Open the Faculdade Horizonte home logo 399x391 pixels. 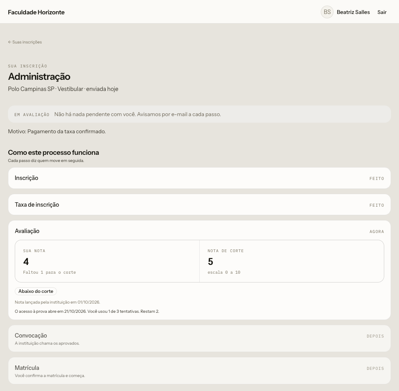(x=36, y=12)
